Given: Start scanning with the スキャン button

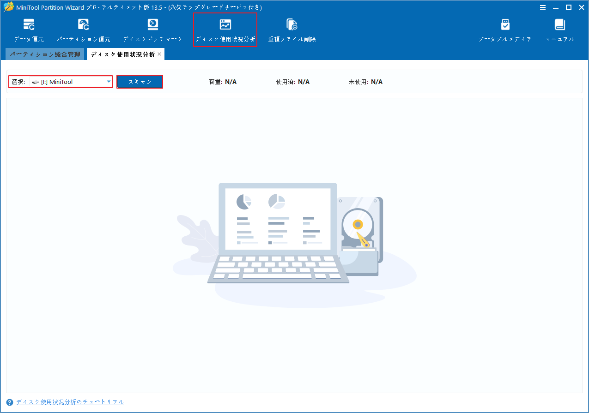Looking at the screenshot, I should (140, 82).
